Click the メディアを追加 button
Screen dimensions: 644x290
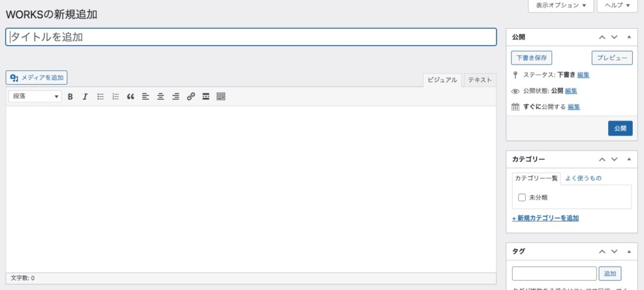(x=36, y=78)
